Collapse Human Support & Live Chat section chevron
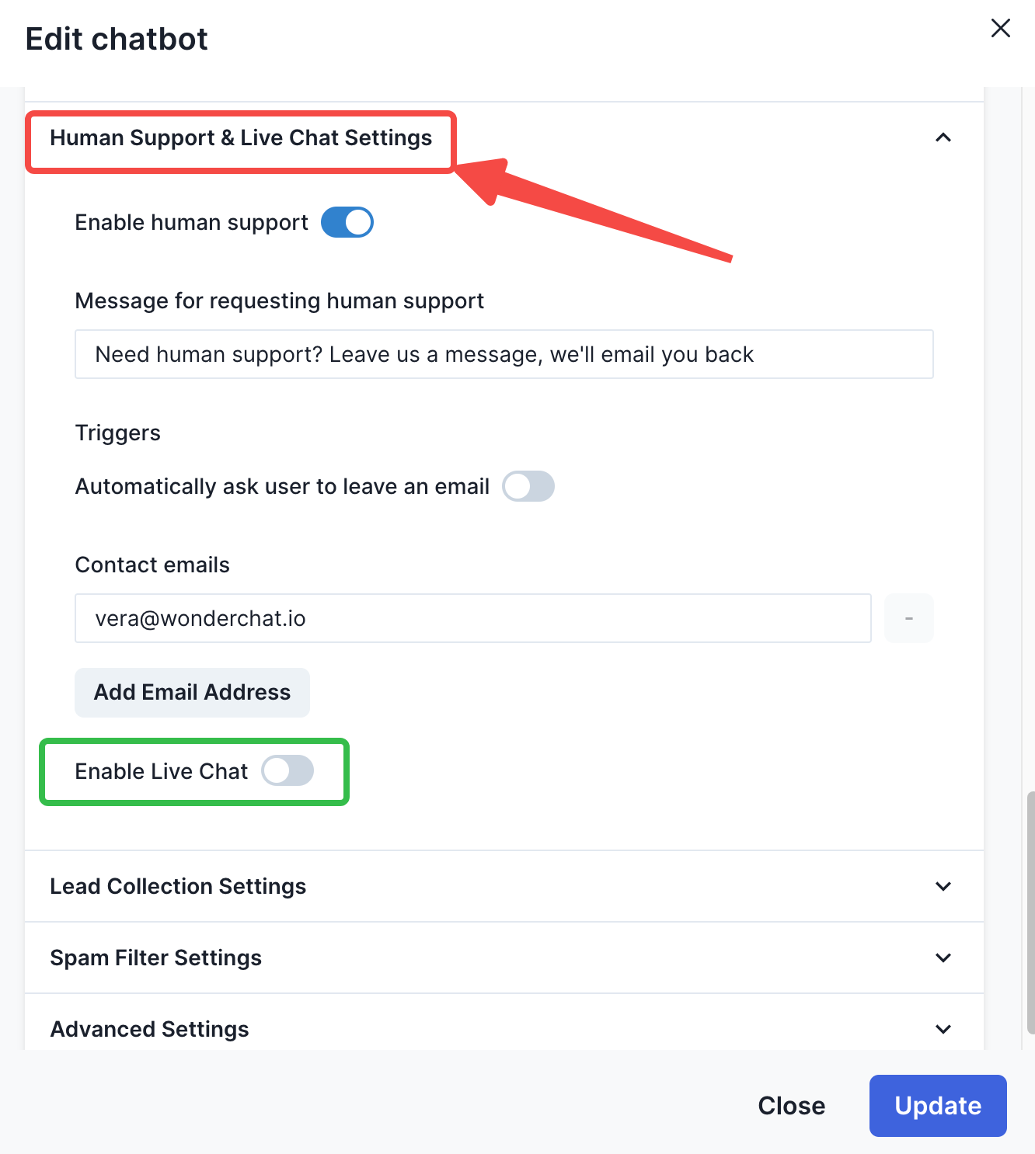This screenshot has width=1035, height=1154. click(x=943, y=138)
